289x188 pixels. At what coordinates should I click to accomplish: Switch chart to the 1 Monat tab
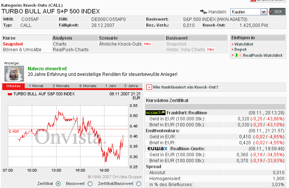36,86
